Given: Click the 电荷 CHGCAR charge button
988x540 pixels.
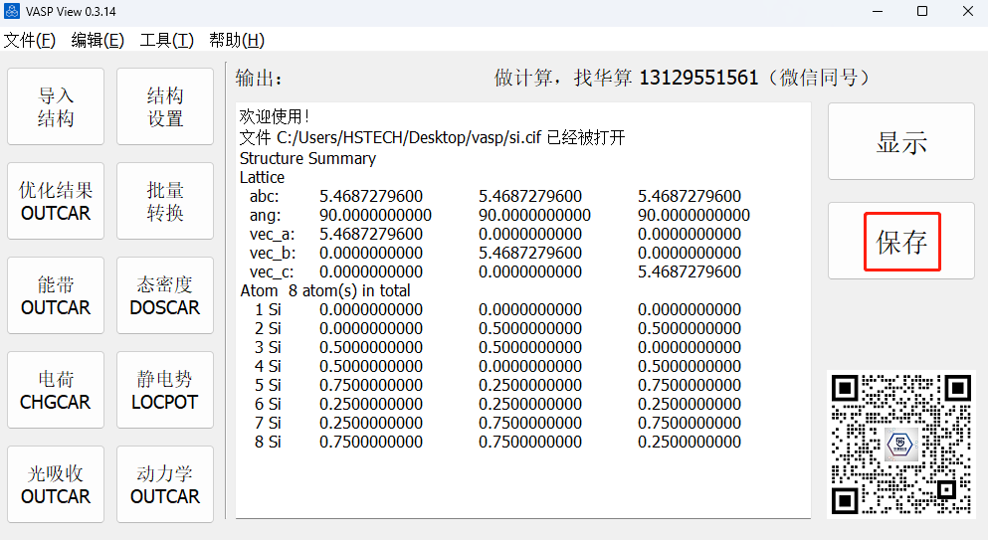Looking at the screenshot, I should pos(56,391).
